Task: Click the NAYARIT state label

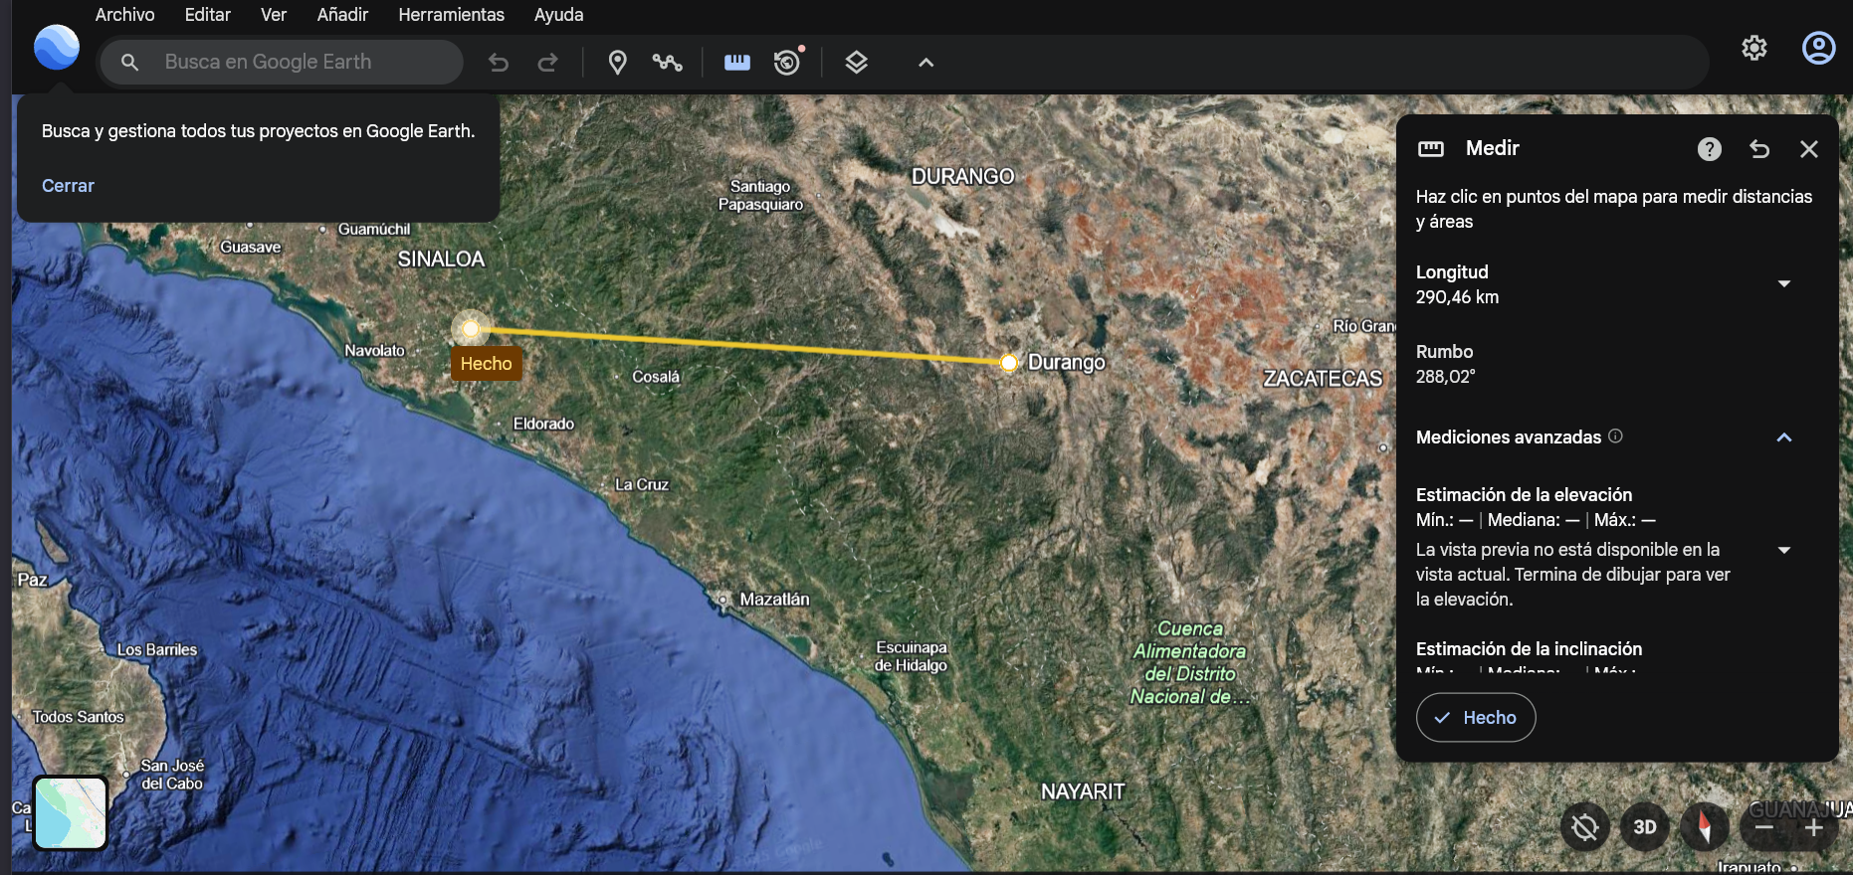Action: pos(1083,792)
